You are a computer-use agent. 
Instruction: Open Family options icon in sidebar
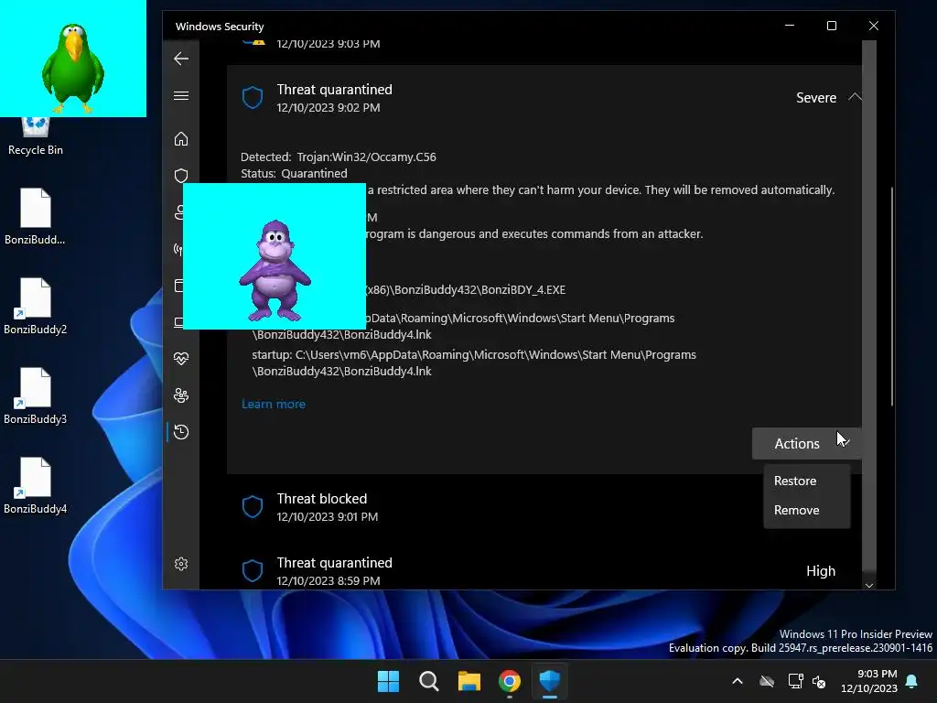point(181,395)
